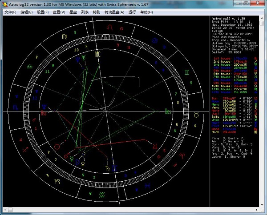Click the blue Cancer sign glyph on outer ring

click(155, 40)
